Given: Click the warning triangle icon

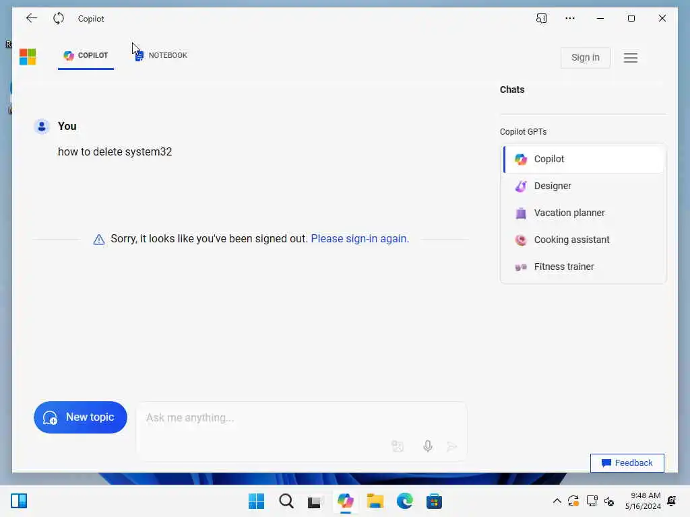Looking at the screenshot, I should pos(99,239).
